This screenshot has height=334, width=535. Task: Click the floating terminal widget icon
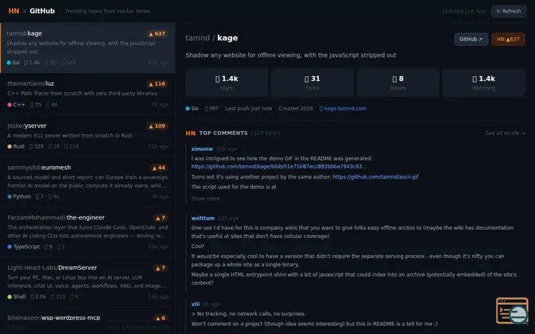click(512, 311)
